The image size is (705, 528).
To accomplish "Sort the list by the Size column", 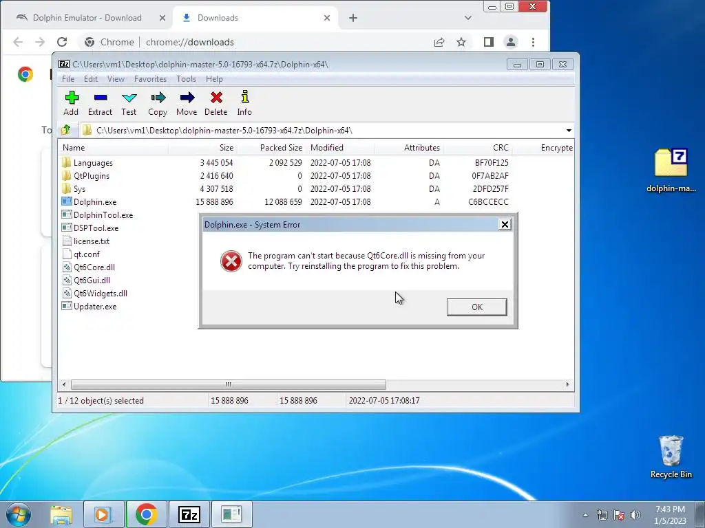I will (x=203, y=148).
